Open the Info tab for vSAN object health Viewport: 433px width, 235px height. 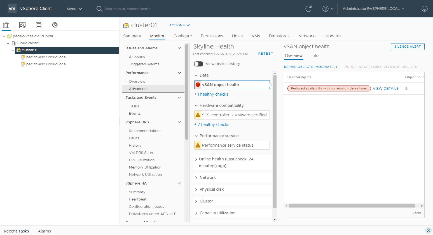tap(315, 56)
